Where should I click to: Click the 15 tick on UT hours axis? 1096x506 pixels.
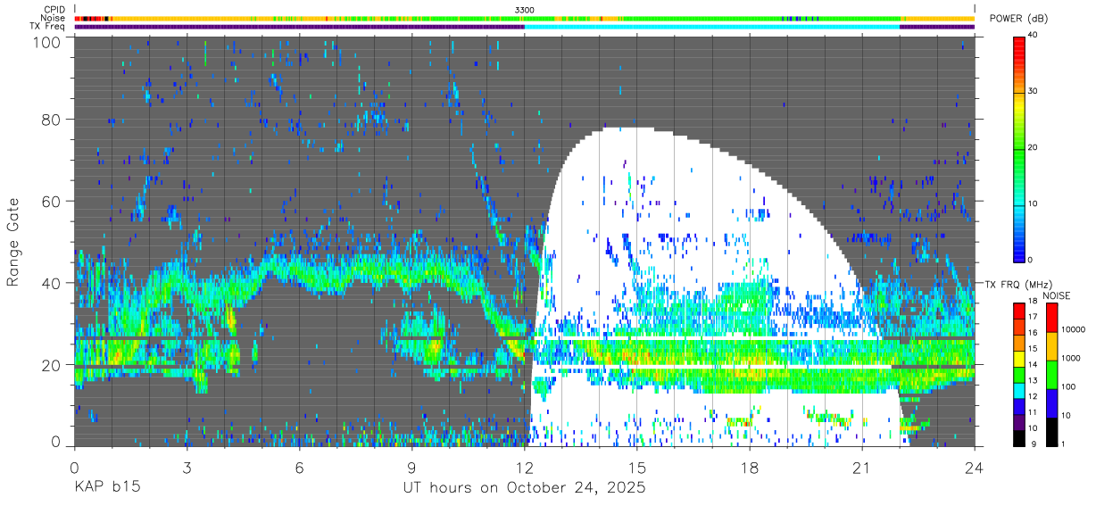[x=637, y=467]
